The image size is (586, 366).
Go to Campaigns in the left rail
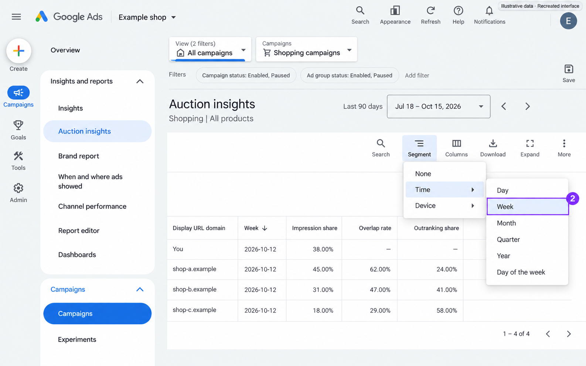click(x=18, y=97)
